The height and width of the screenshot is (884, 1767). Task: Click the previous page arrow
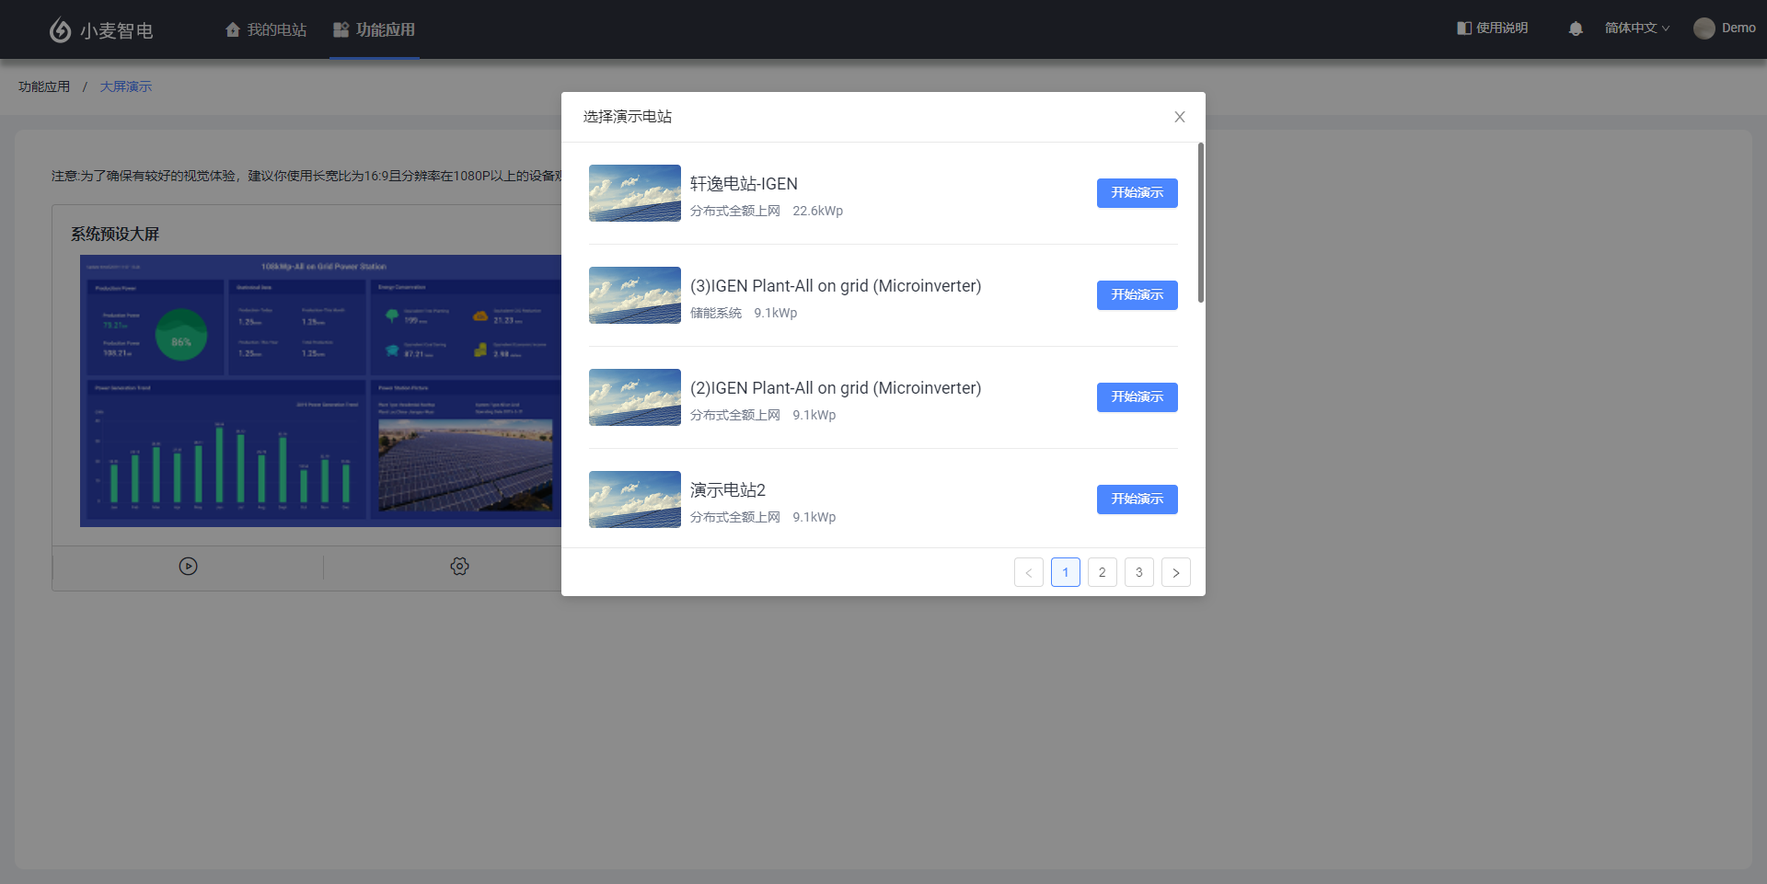pyautogui.click(x=1028, y=572)
